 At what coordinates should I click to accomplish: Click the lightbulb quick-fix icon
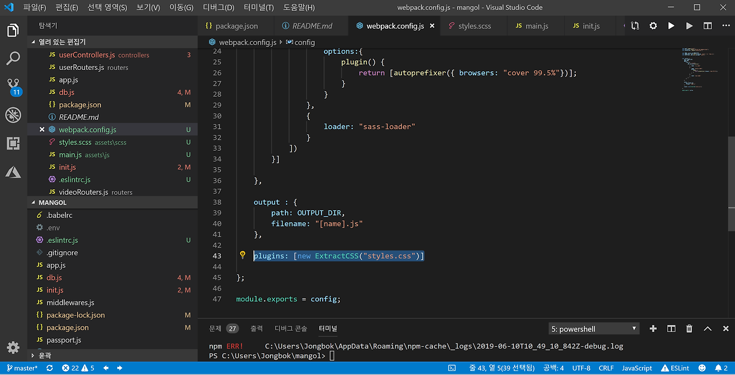(x=242, y=255)
